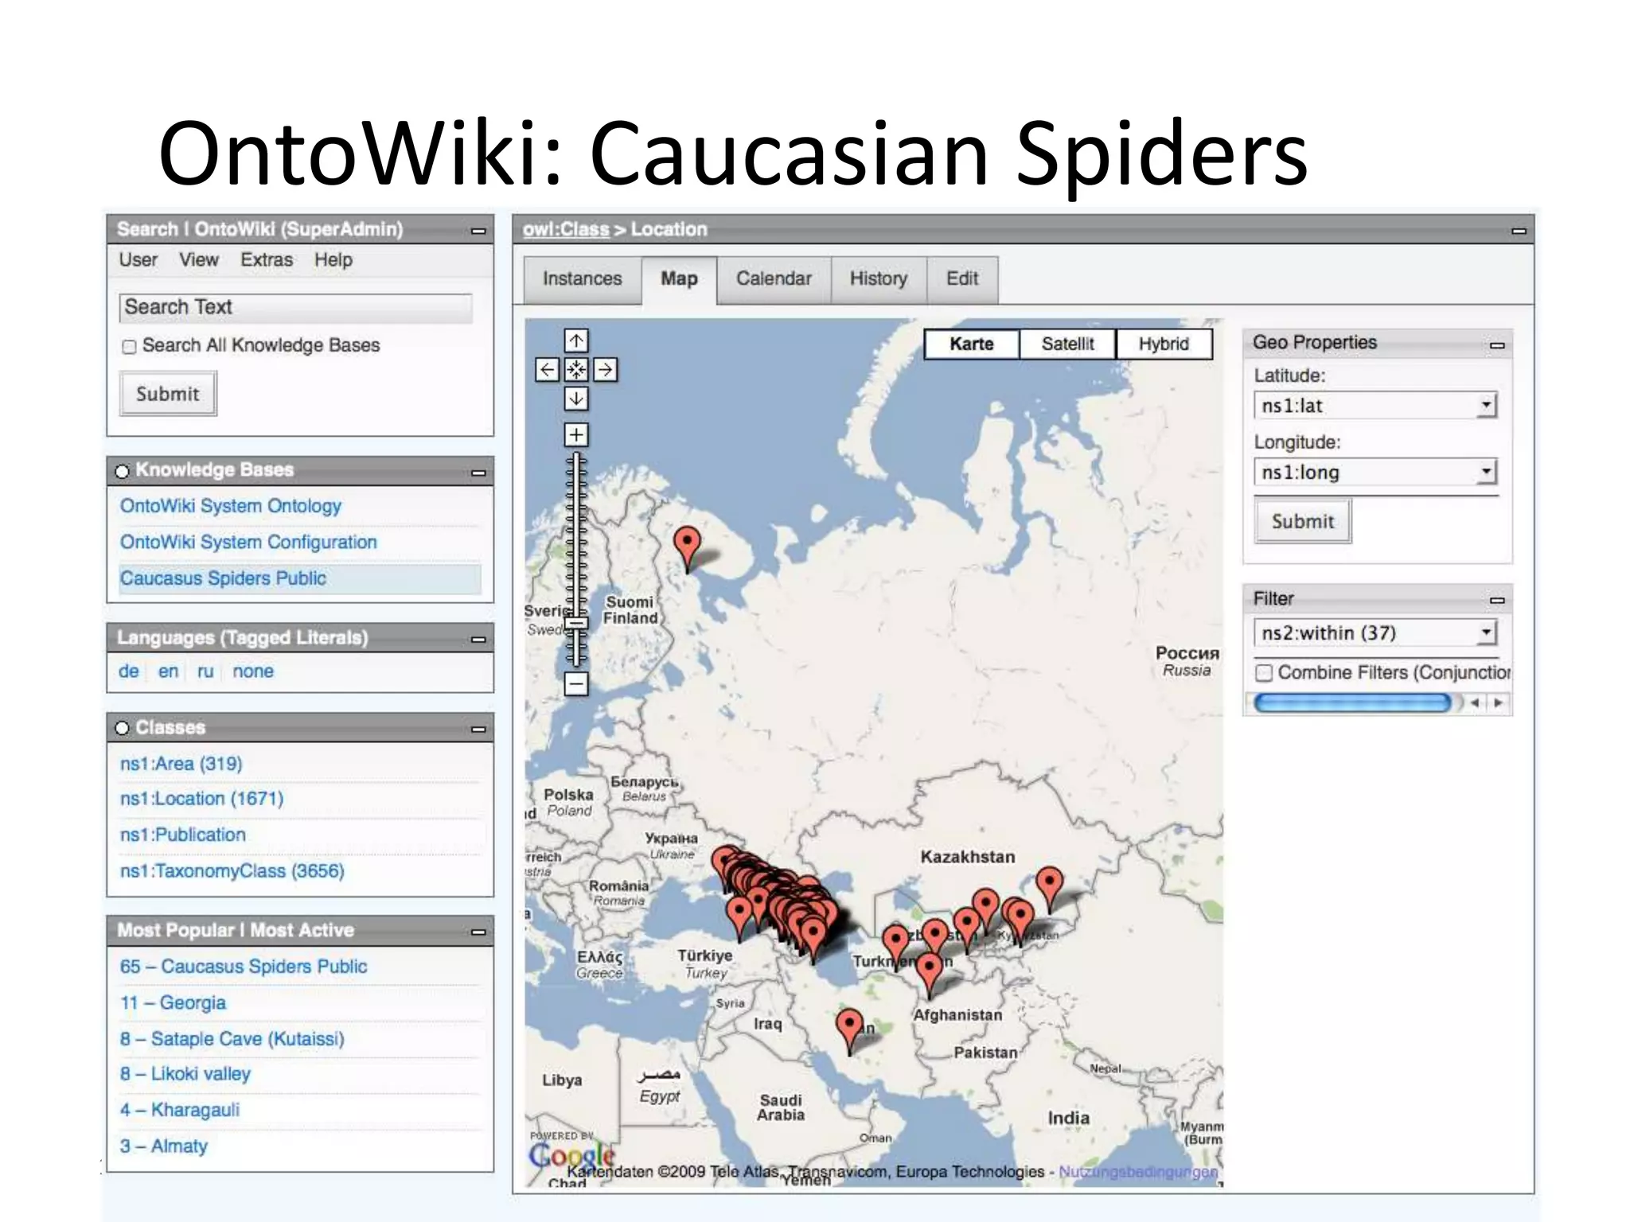Viewport: 1630px width, 1222px height.
Task: Open the ns2:within (37) filter dropdown
Action: (1375, 633)
